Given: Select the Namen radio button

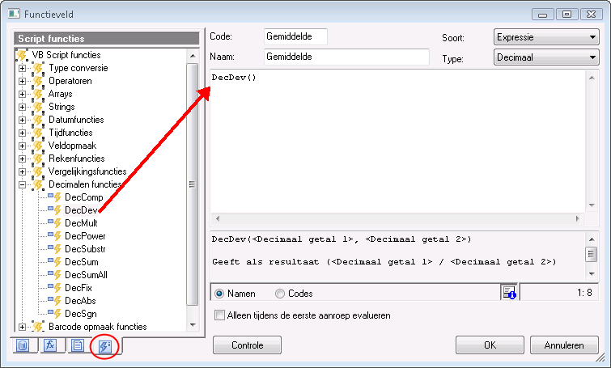Looking at the screenshot, I should [x=219, y=294].
